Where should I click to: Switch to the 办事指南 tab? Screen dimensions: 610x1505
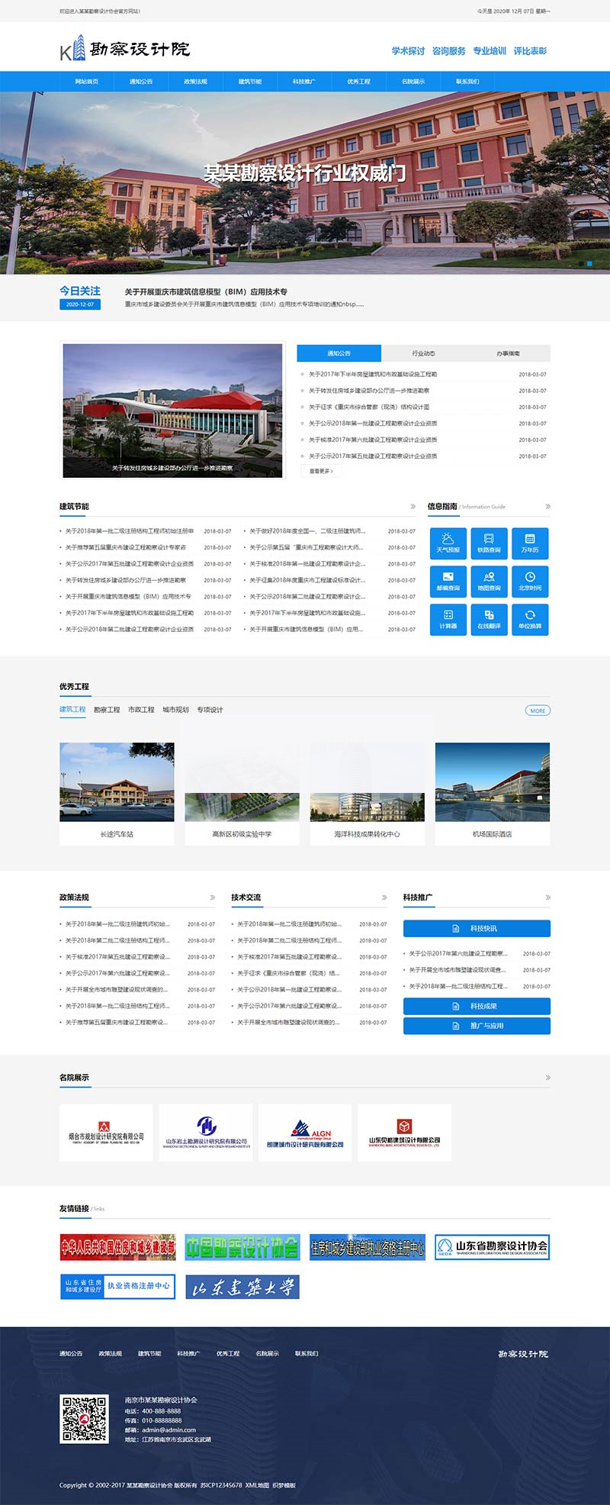508,353
